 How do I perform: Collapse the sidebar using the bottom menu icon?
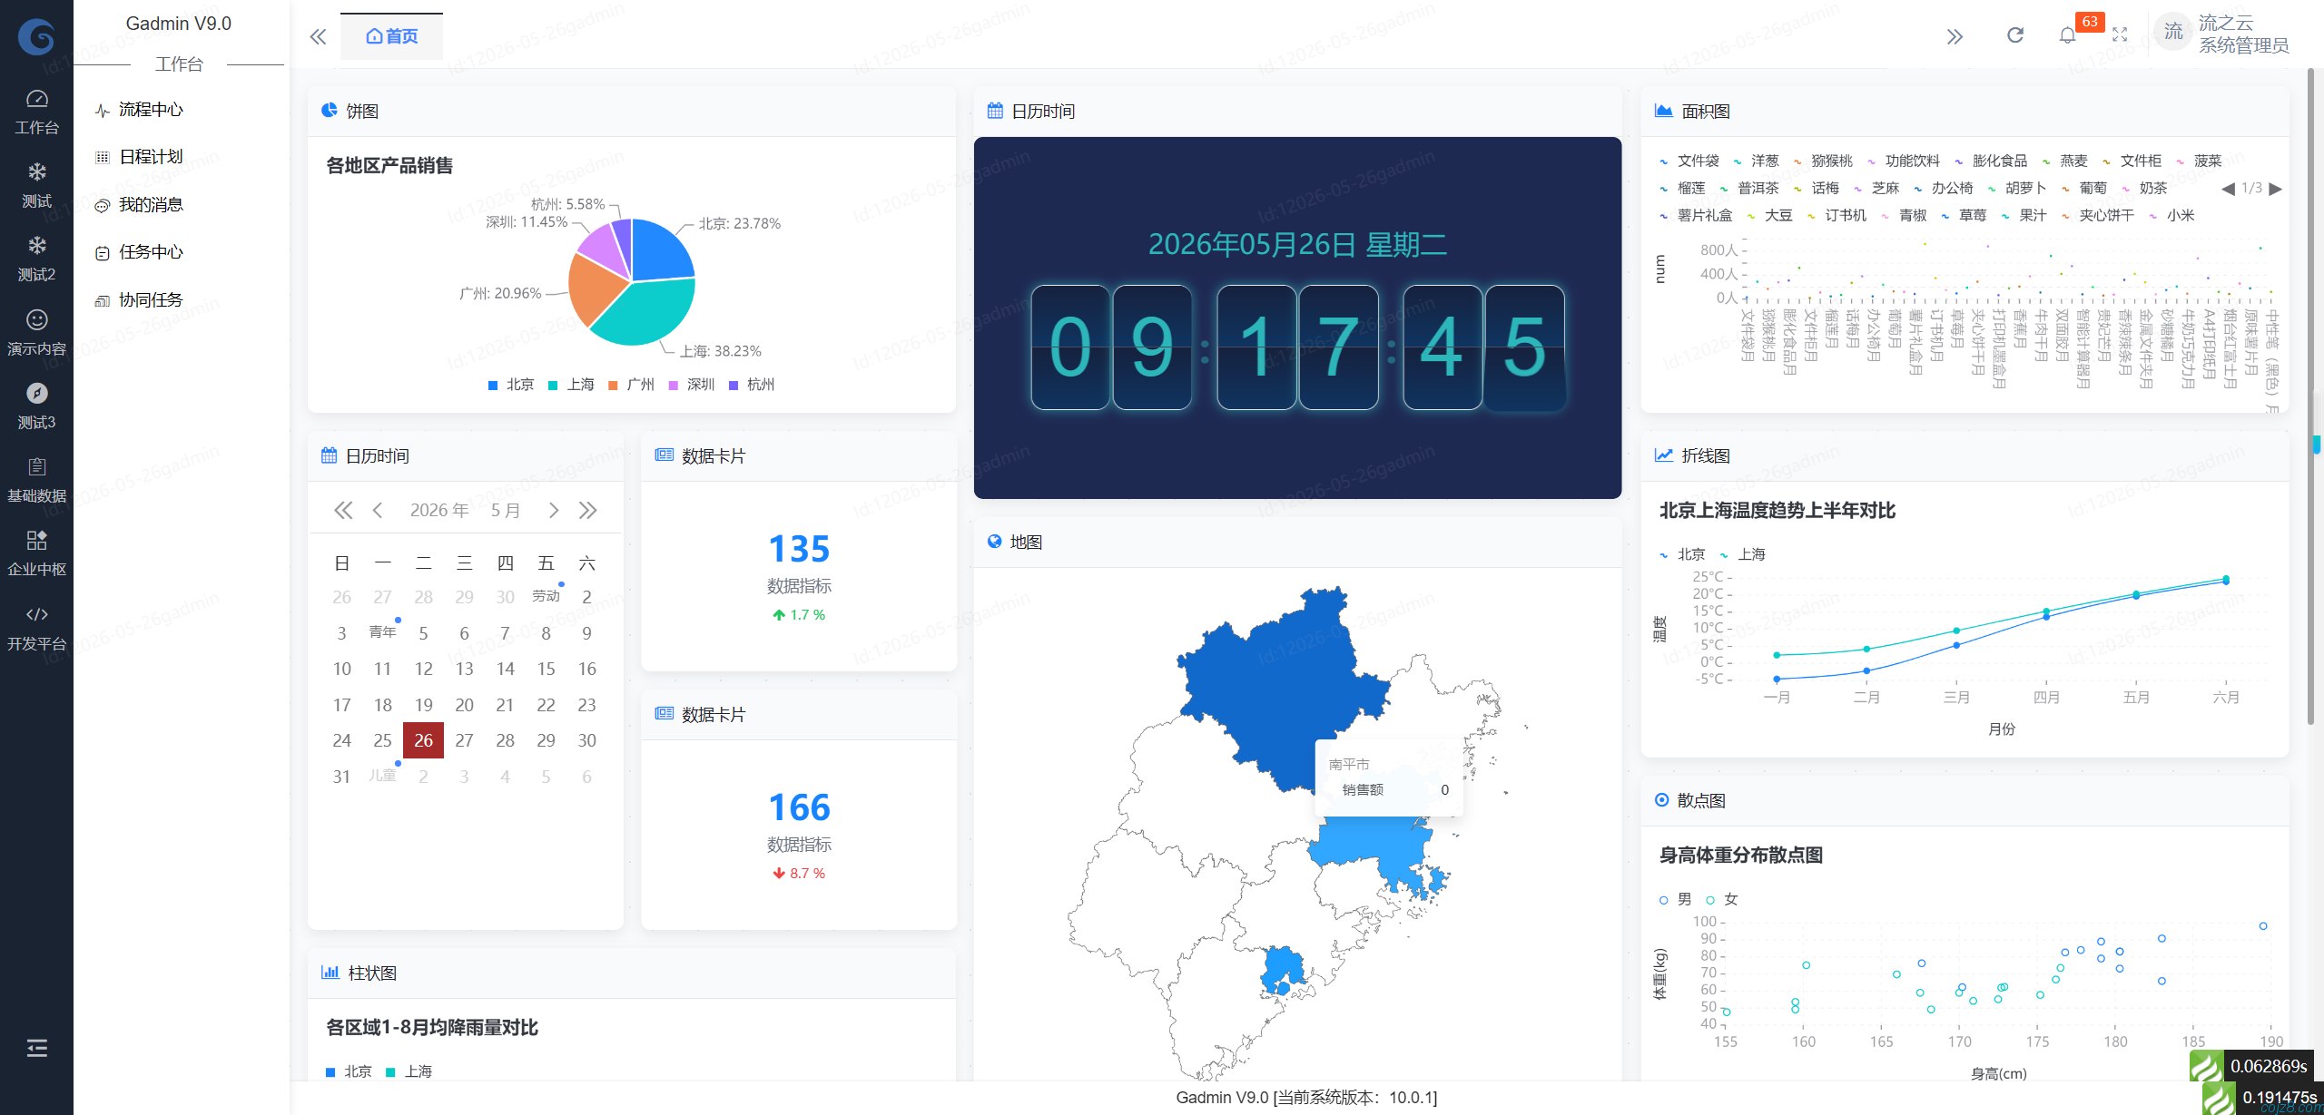[x=36, y=1049]
